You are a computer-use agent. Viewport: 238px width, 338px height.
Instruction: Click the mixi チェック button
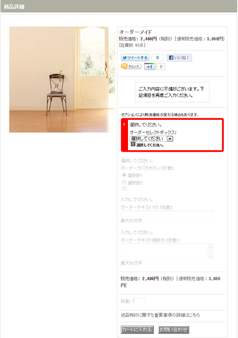[131, 67]
